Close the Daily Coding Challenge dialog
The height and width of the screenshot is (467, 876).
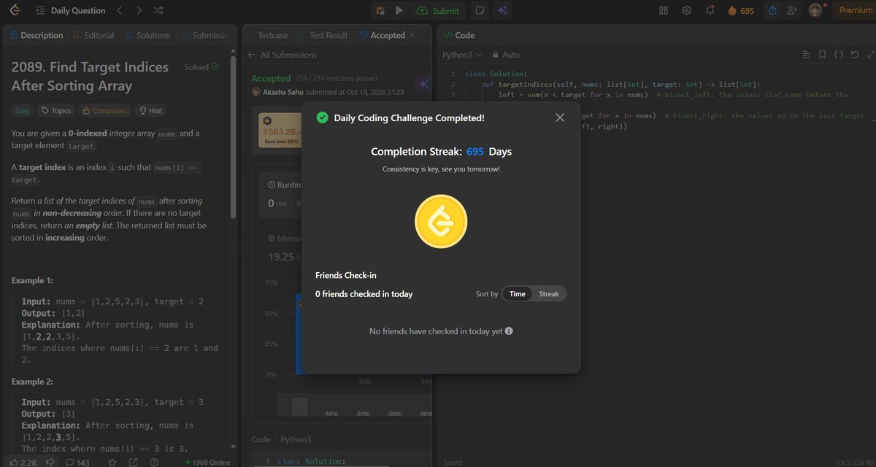click(x=560, y=117)
